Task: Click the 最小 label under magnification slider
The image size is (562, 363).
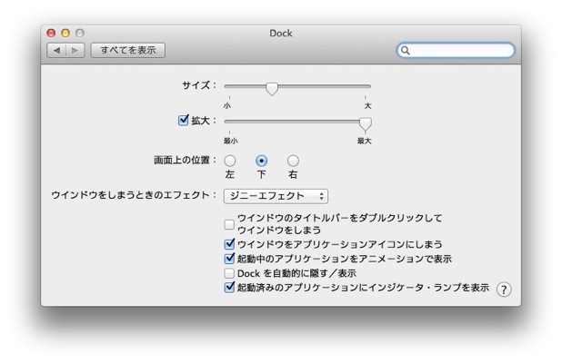Action: tap(231, 141)
